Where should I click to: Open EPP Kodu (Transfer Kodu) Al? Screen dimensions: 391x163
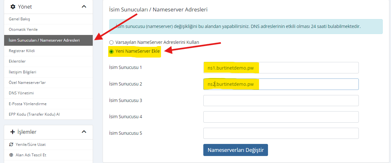[34, 114]
